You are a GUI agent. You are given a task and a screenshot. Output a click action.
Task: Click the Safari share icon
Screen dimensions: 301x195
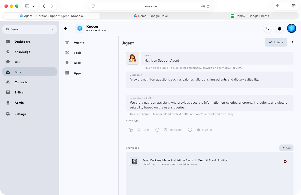click(x=277, y=6)
